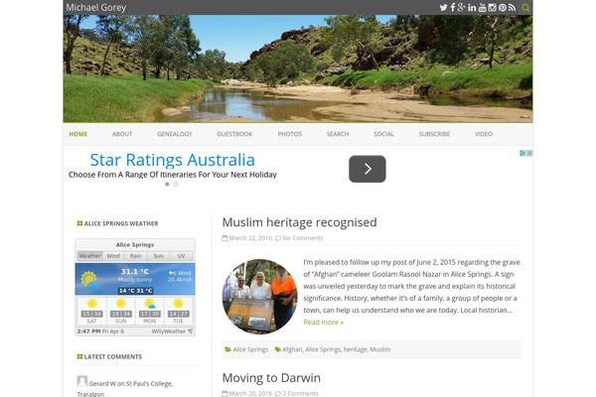Open the GUESTBOOK menu item
The height and width of the screenshot is (397, 596).
(x=234, y=134)
